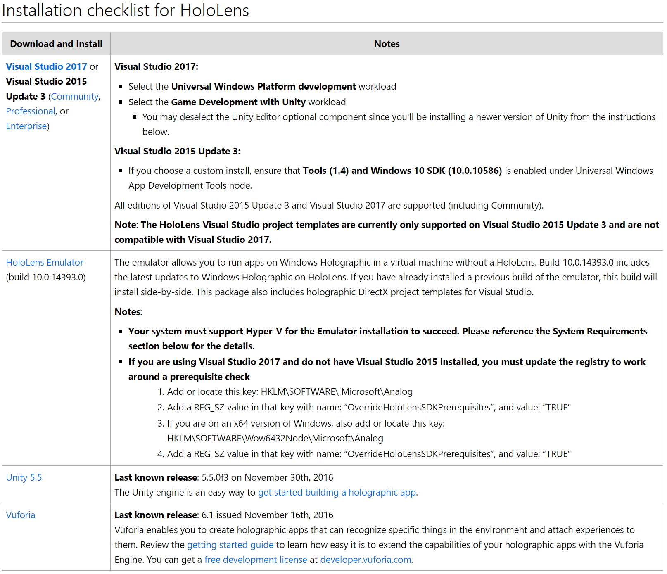Click the 'Visual Studio 2015 Update 3' bold cell text
The height and width of the screenshot is (574, 667).
pos(46,89)
